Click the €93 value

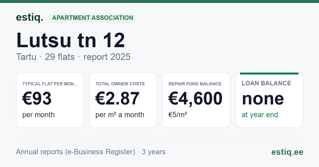tap(37, 99)
